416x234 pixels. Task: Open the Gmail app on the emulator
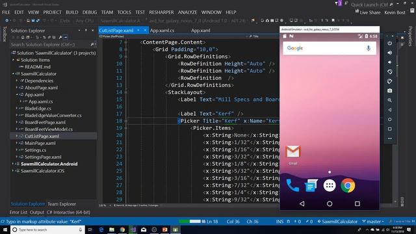(293, 152)
